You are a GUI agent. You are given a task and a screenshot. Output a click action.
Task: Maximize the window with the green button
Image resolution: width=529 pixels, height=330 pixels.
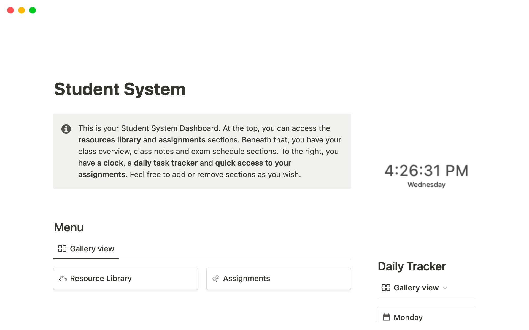point(33,10)
